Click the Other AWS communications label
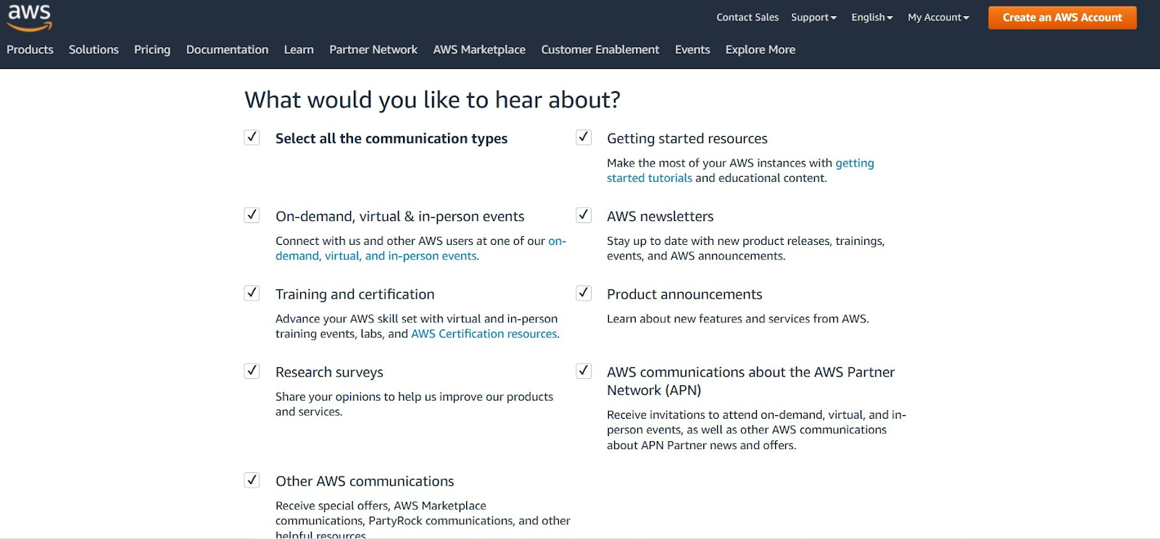This screenshot has height=539, width=1160. pos(365,481)
